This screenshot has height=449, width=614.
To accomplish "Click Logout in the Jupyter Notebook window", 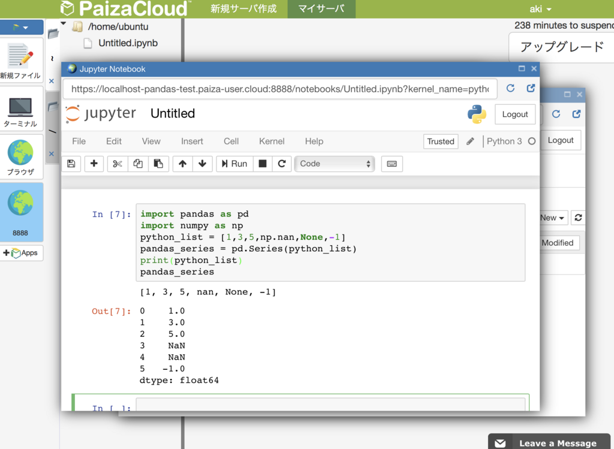I will point(515,114).
